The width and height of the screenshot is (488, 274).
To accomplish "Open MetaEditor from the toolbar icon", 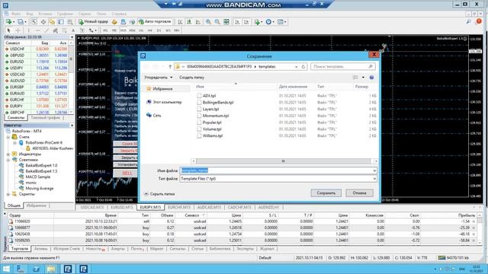I will coord(114,22).
